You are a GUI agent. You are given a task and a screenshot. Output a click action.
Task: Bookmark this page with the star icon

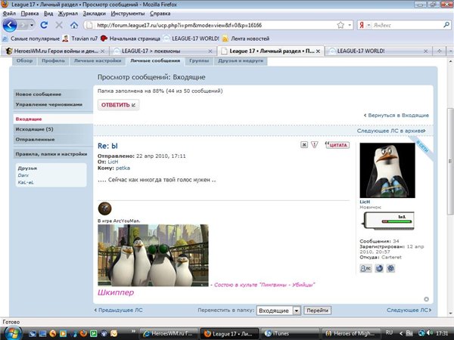(340, 25)
